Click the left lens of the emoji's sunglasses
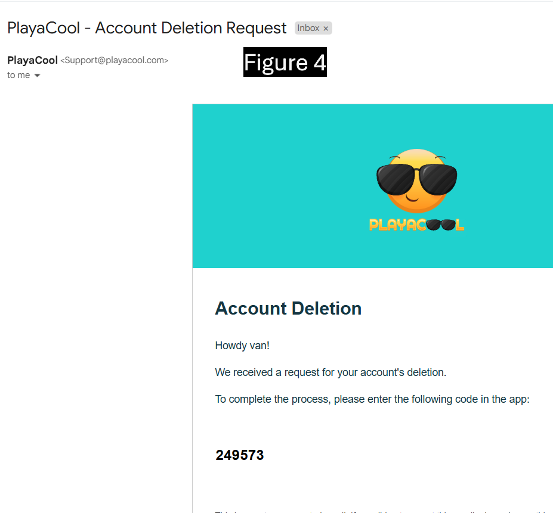 coord(396,180)
